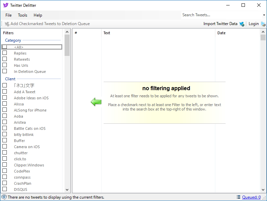Check the chuitter client checkbox
The height and width of the screenshot is (201, 267).
tap(5, 153)
